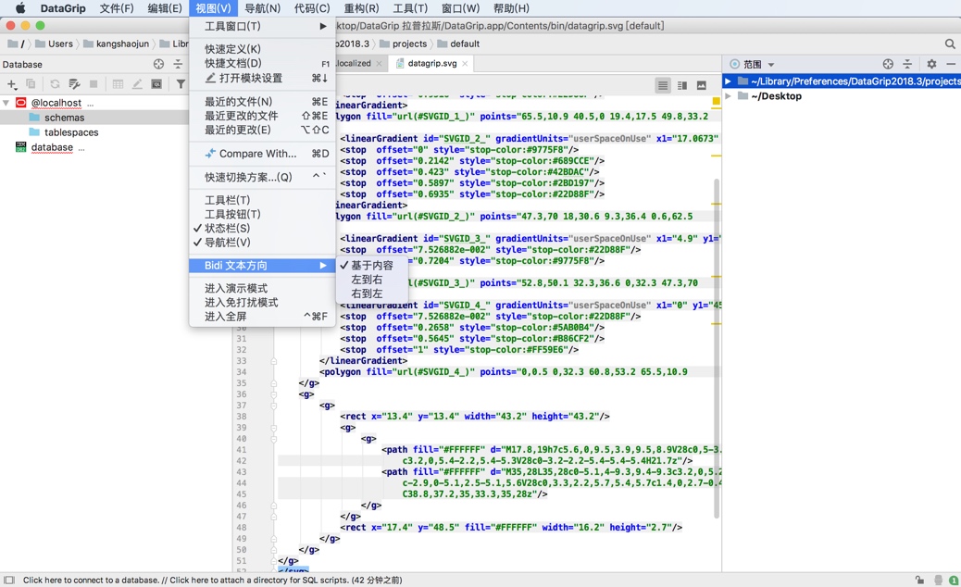Screen dimensions: 961x587
Task: Switch SVG editor to split view icon
Action: tap(682, 86)
